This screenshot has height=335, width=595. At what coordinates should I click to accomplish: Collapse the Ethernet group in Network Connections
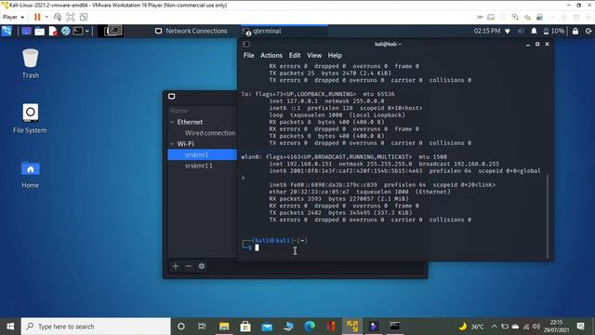(x=172, y=122)
